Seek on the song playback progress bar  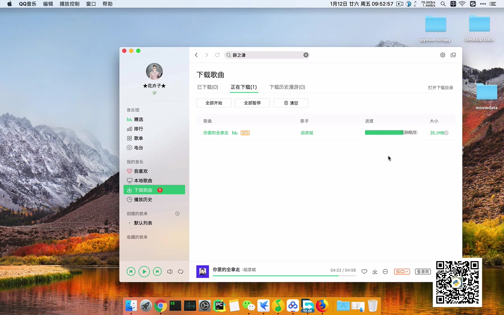284,276
